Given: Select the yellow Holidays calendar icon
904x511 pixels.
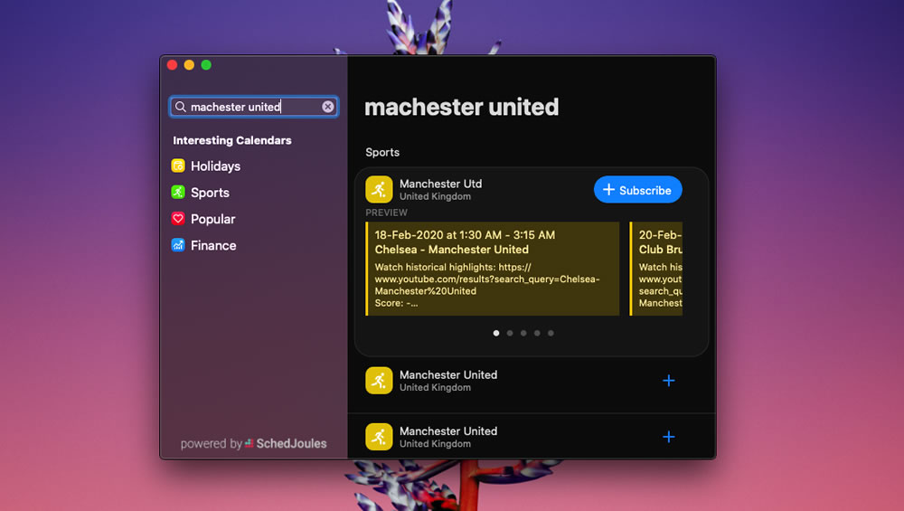Looking at the screenshot, I should click(x=178, y=166).
